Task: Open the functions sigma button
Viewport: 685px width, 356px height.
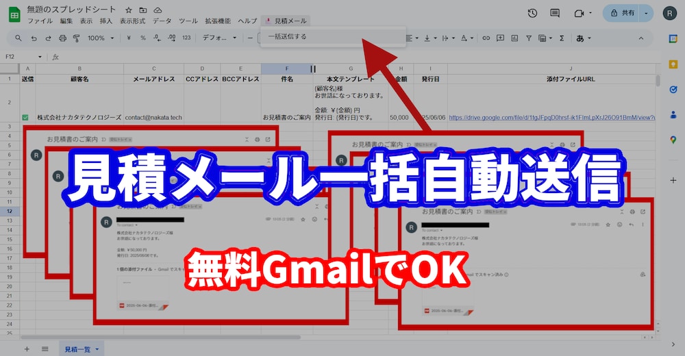Action: pyautogui.click(x=562, y=38)
